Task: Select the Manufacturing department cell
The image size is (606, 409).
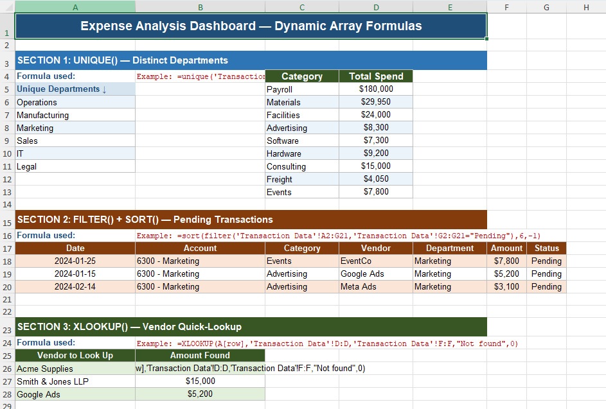Action: pyautogui.click(x=75, y=115)
